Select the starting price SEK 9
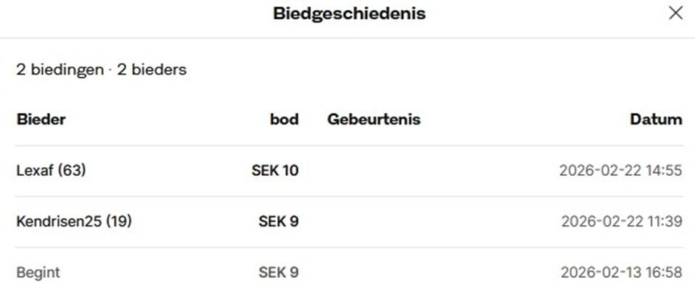This screenshot has height=299, width=695. [279, 273]
